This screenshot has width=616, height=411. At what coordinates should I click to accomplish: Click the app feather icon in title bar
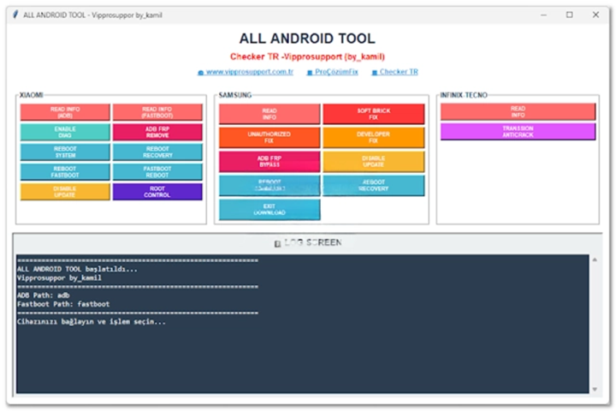tap(15, 15)
